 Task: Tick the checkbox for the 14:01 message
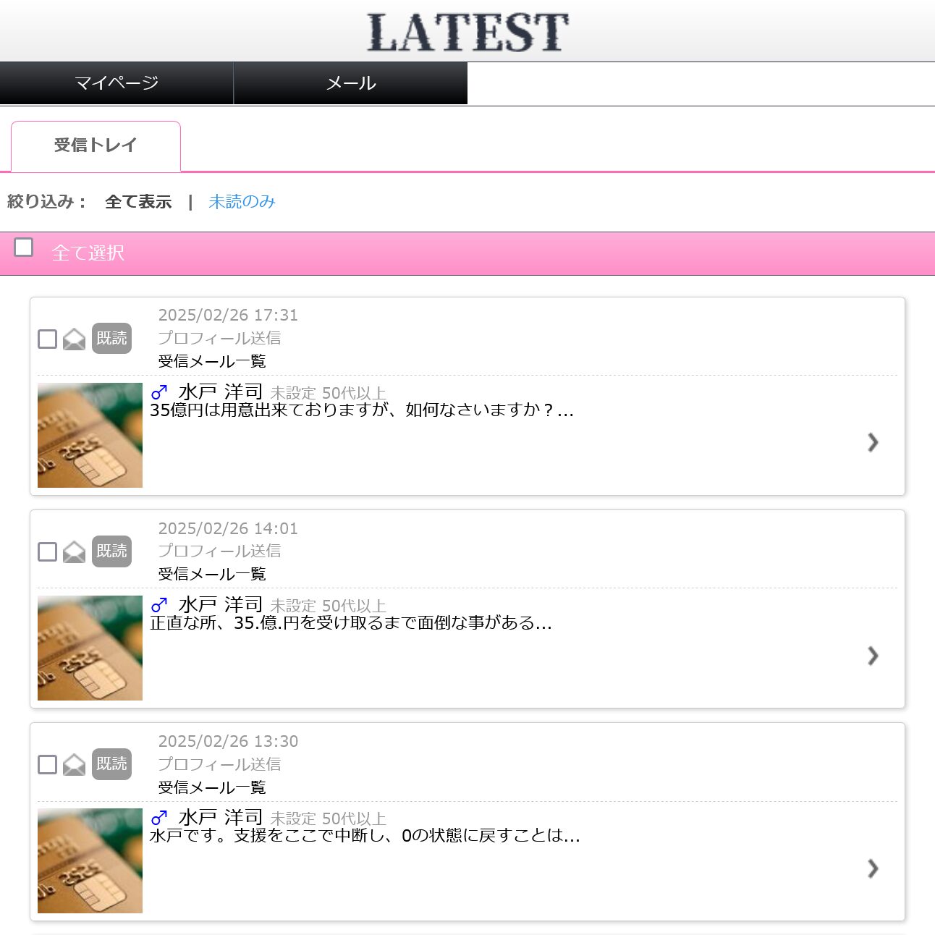tap(47, 551)
